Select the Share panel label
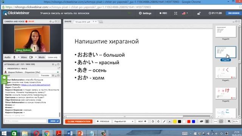The width and height of the screenshot is (242, 136). tap(68, 22)
